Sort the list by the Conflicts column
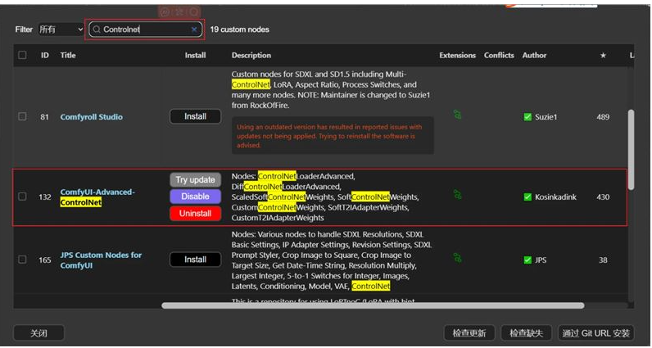The width and height of the screenshot is (652, 348). tap(499, 56)
